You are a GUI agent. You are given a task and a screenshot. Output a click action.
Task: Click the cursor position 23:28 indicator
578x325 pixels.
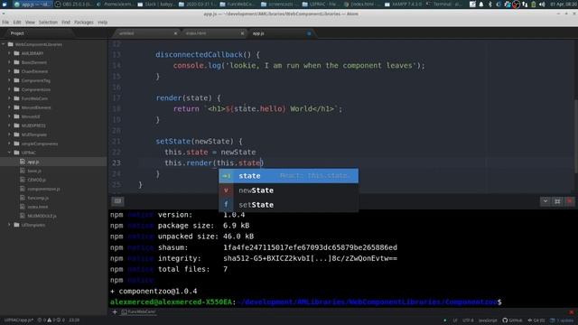(74, 320)
